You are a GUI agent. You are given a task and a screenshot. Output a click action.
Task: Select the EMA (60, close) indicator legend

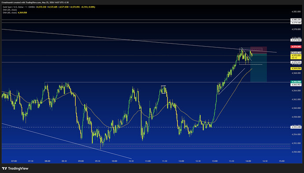tap(10, 13)
